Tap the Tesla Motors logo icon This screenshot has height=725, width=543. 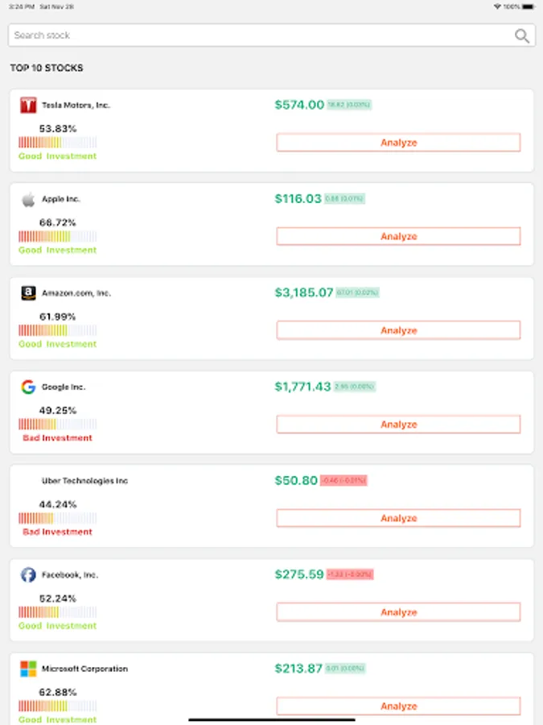click(28, 106)
